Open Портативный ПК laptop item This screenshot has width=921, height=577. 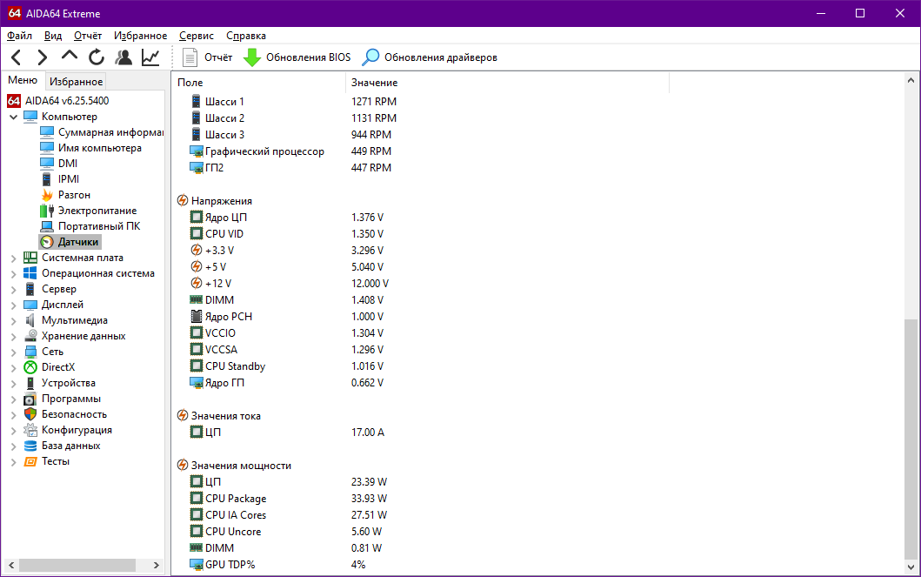point(90,226)
